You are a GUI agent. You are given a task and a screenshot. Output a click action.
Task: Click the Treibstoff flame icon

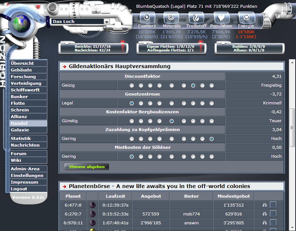pyautogui.click(x=196, y=17)
